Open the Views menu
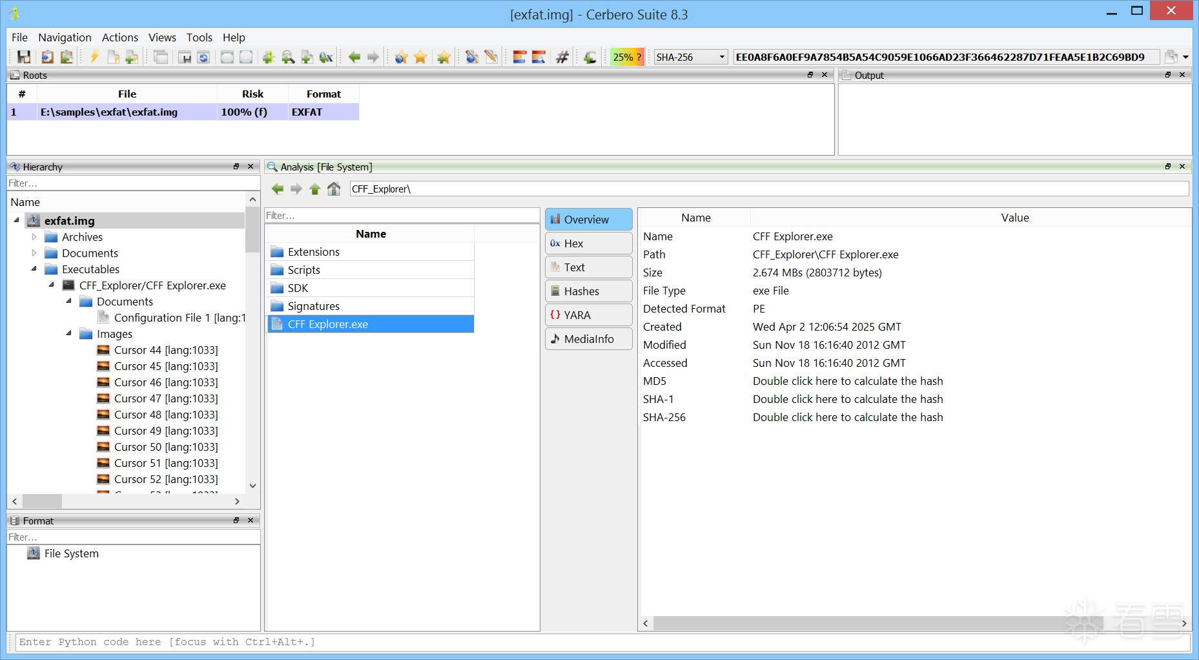 (x=162, y=37)
